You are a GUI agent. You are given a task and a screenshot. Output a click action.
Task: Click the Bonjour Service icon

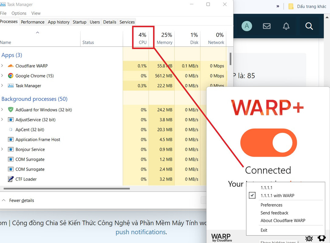coord(11,149)
